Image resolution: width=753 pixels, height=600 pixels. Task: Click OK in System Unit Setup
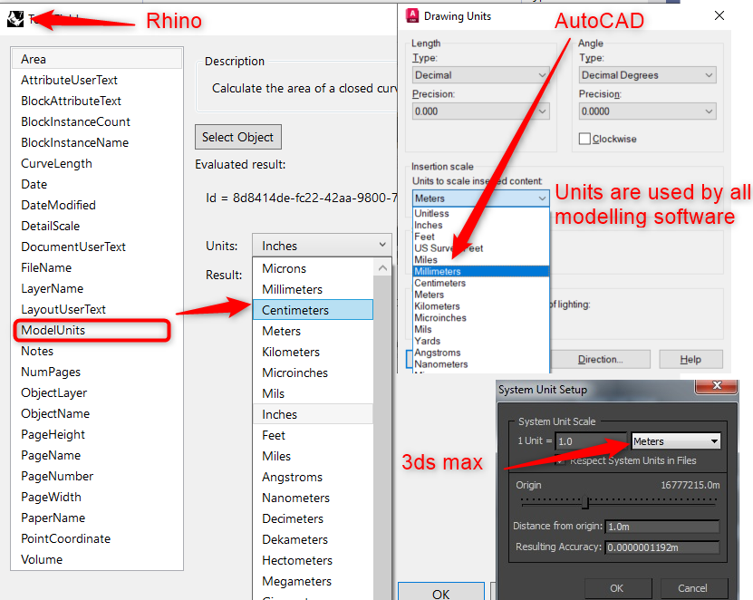(x=617, y=588)
